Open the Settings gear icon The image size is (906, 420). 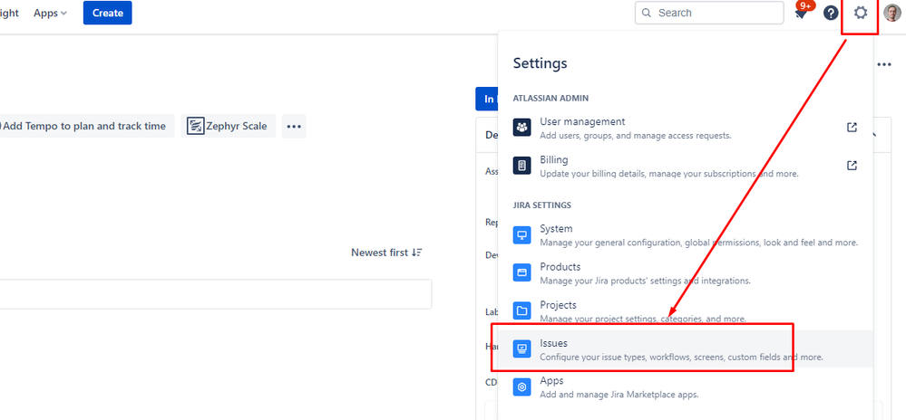pos(861,13)
